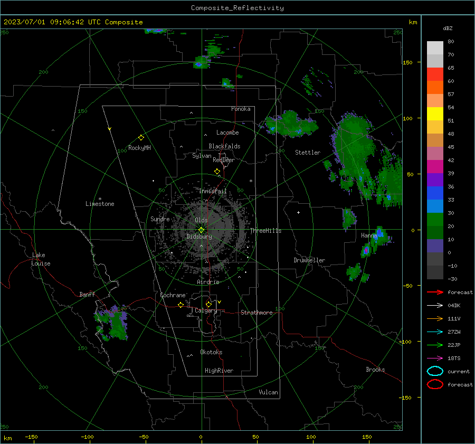
Task: Click the km unit label at top right
Action: tap(413, 22)
